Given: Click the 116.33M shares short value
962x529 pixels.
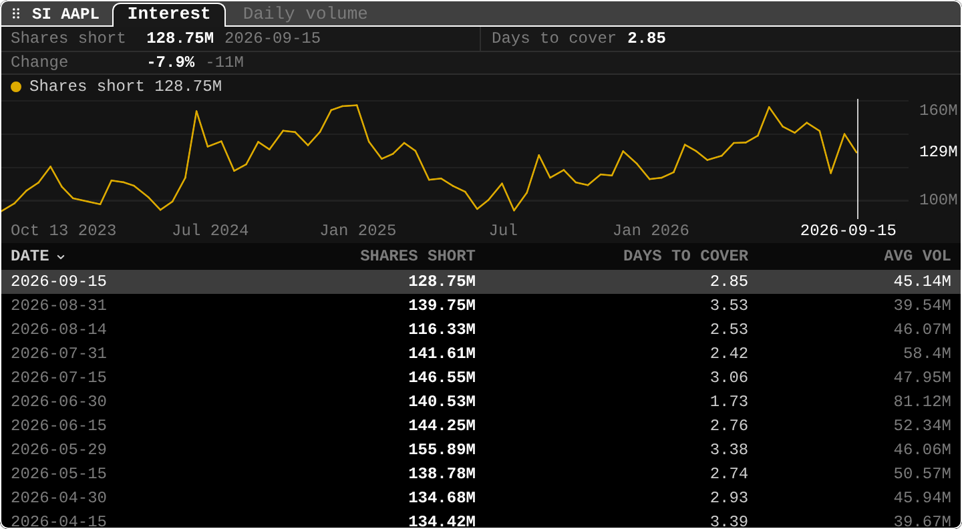Looking at the screenshot, I should 442,329.
